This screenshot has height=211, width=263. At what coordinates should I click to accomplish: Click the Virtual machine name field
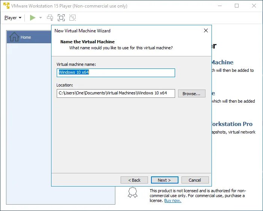(x=116, y=73)
